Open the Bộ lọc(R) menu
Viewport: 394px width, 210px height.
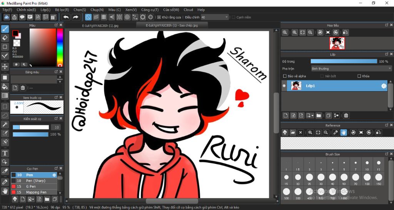pos(62,10)
